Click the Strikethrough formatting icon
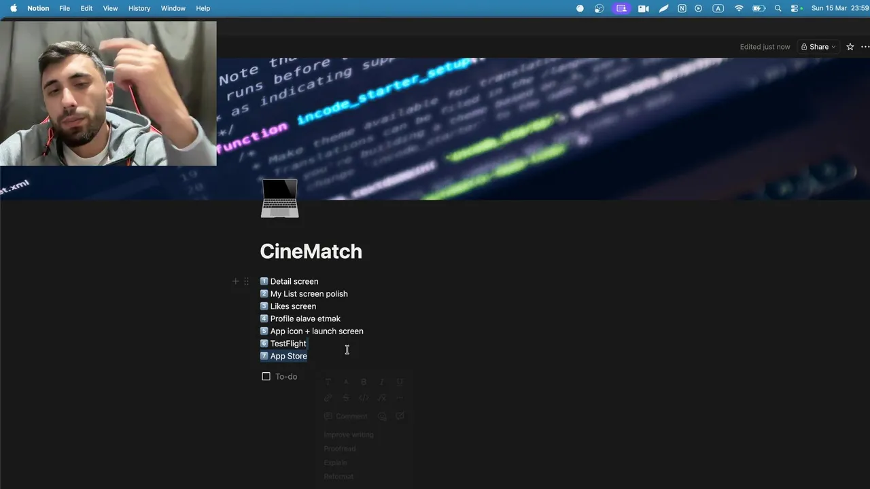This screenshot has height=489, width=870. pyautogui.click(x=346, y=398)
